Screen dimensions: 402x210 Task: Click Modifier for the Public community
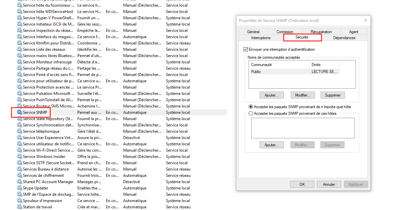(x=302, y=95)
